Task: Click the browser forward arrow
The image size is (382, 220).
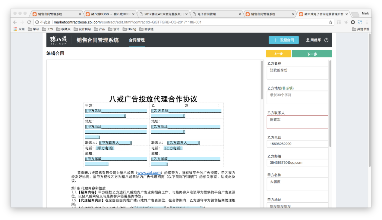Action: pyautogui.click(x=22, y=22)
